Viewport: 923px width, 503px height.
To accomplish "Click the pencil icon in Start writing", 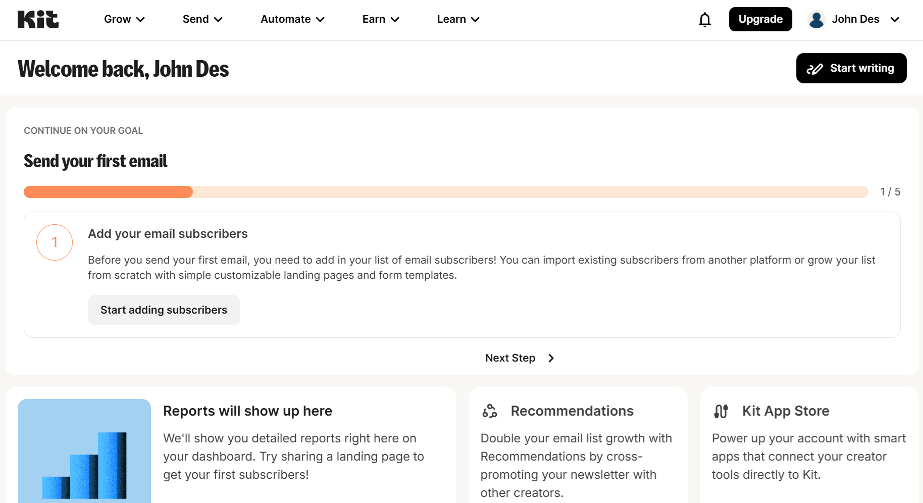I will (x=815, y=68).
